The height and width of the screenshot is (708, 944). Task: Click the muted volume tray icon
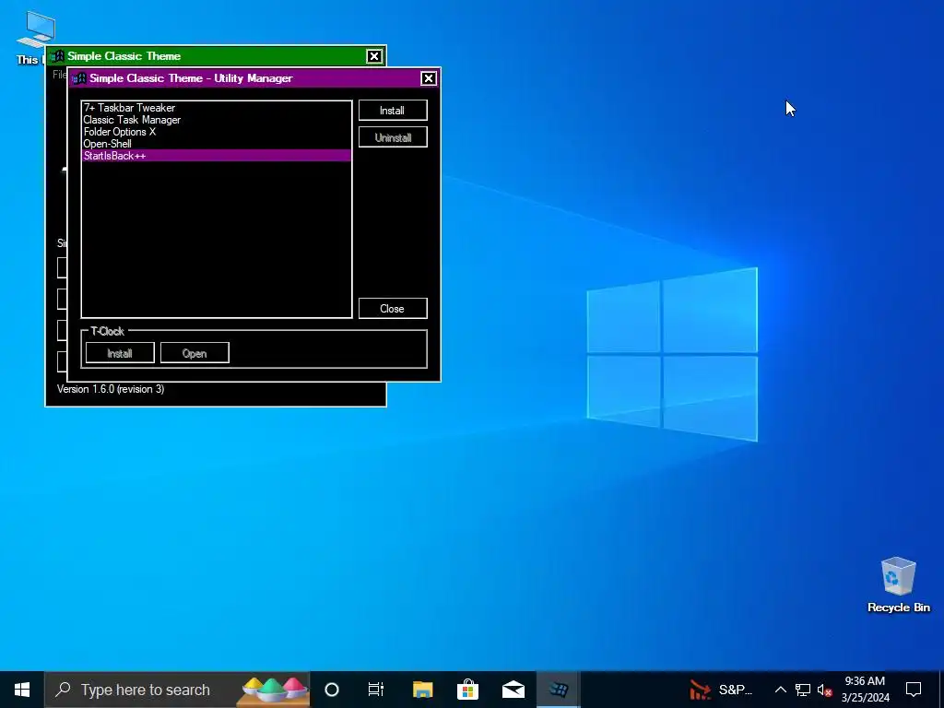point(825,690)
